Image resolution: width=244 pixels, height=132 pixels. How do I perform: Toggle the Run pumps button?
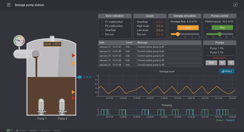(x=222, y=28)
